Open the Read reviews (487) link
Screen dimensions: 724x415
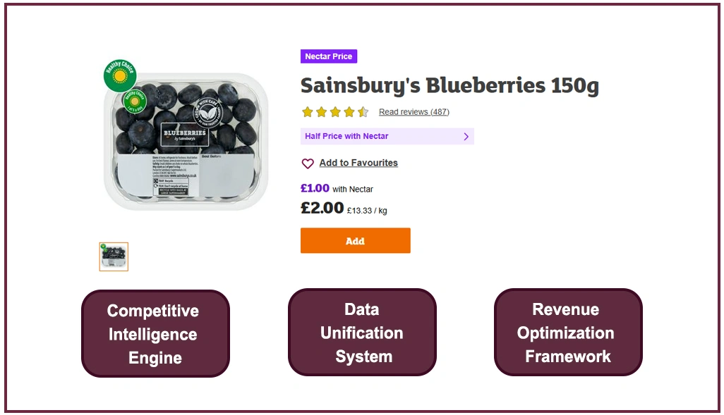click(414, 112)
